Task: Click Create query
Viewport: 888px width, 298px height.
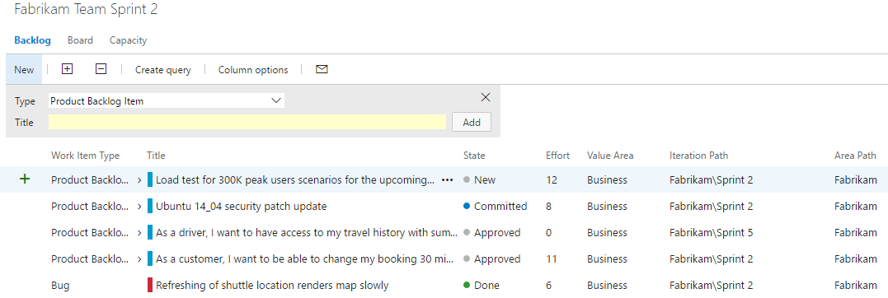Action: click(x=163, y=69)
